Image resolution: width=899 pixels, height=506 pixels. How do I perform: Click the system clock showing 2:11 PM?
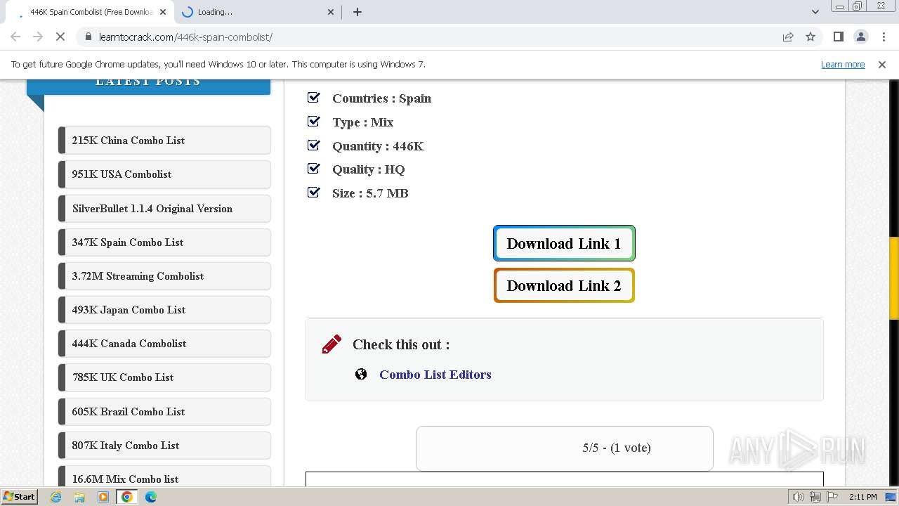pos(862,497)
